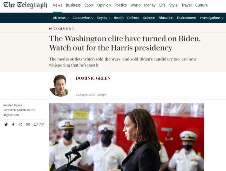Select the Defence subsection link
The image size is (226, 171).
[x=133, y=18]
